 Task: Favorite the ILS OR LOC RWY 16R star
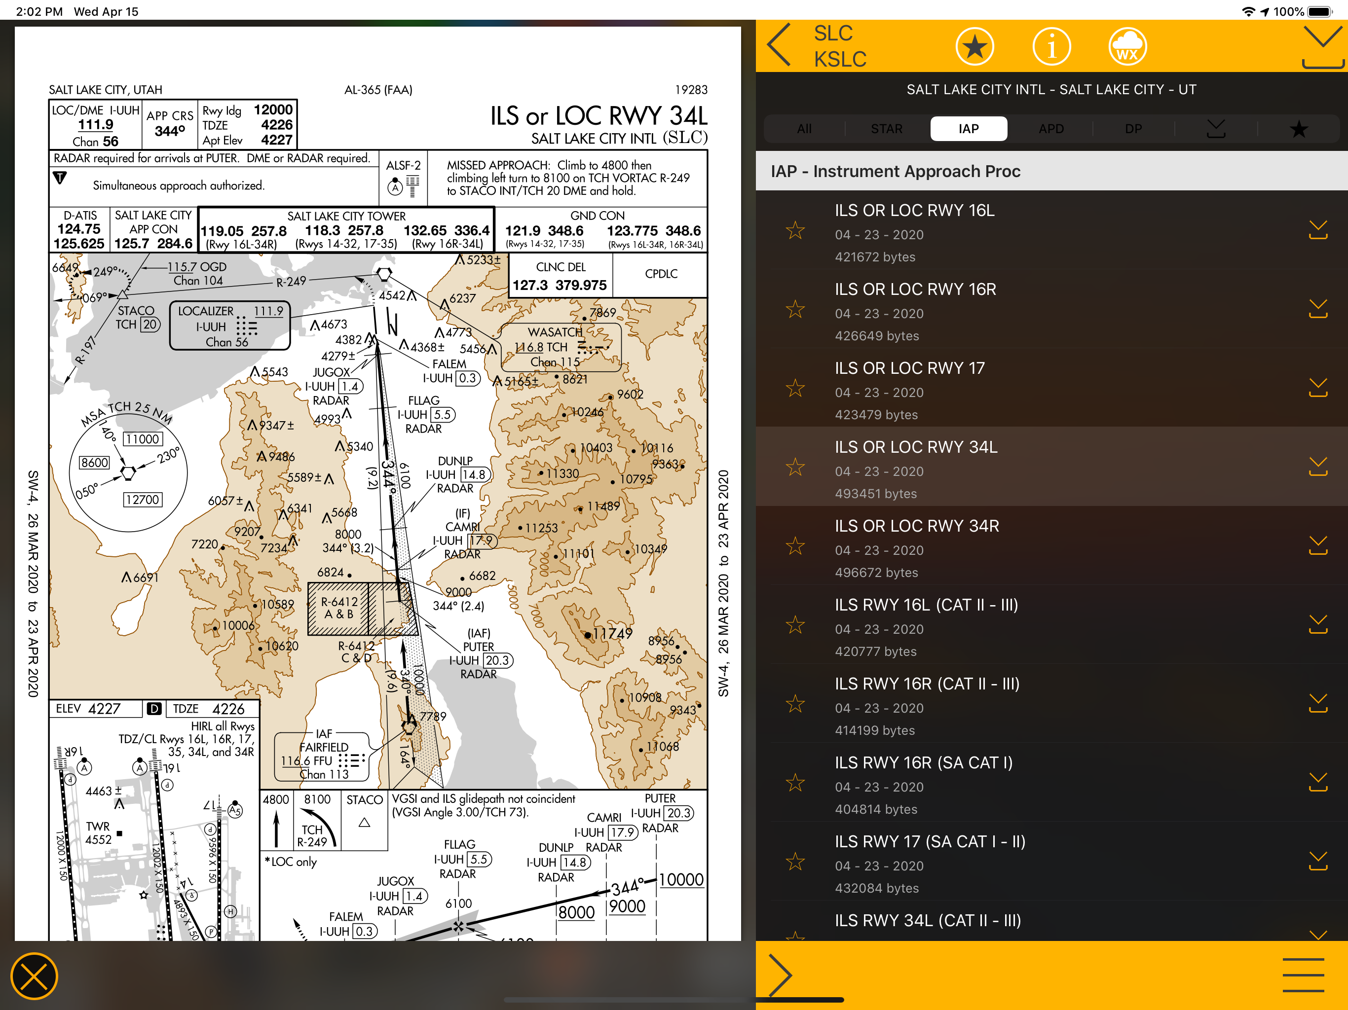[795, 309]
